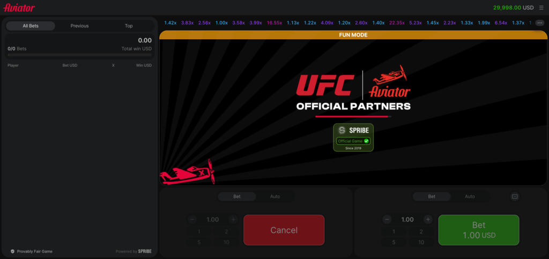Select Bet mode in right bet panel
Viewport: 549px width, 259px height.
pos(432,196)
